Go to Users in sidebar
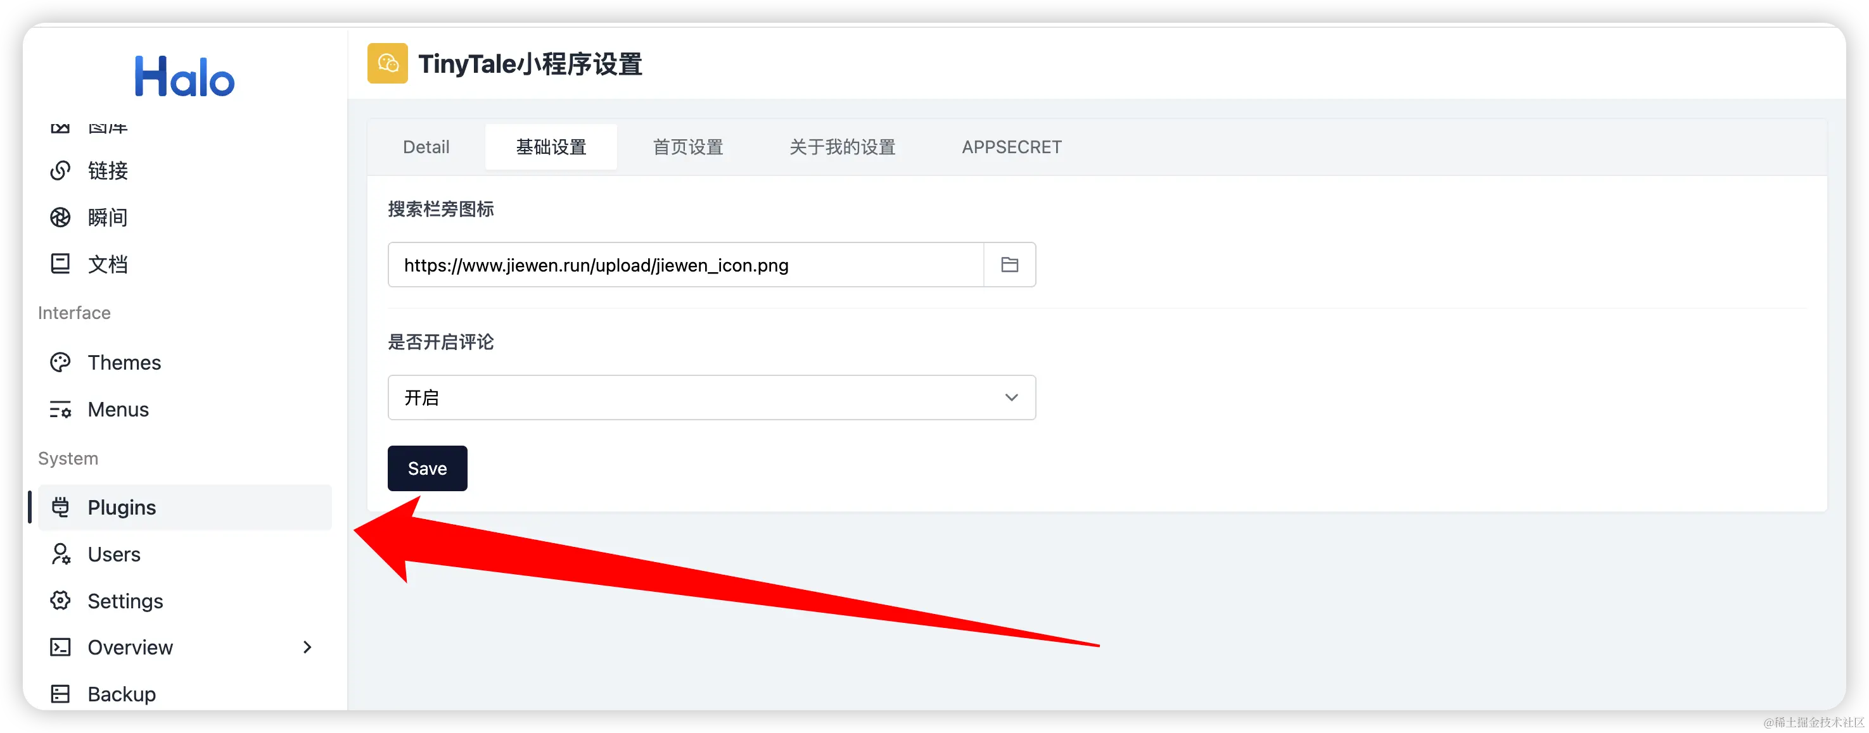Image resolution: width=1869 pixels, height=733 pixels. coord(114,554)
